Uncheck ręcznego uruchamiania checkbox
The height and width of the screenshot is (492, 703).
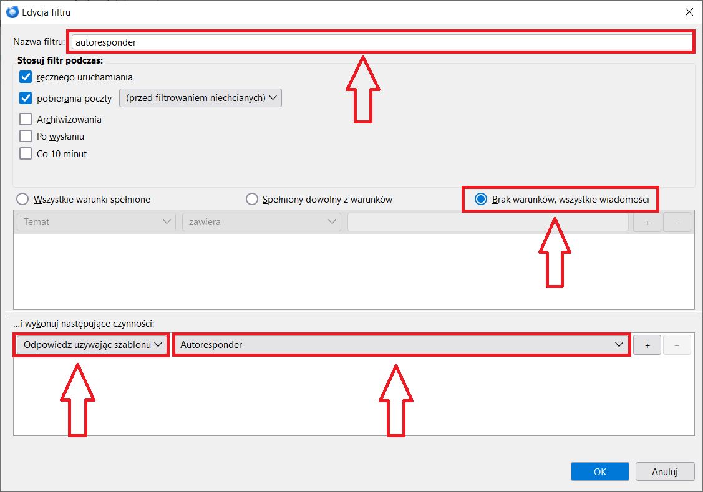point(26,77)
